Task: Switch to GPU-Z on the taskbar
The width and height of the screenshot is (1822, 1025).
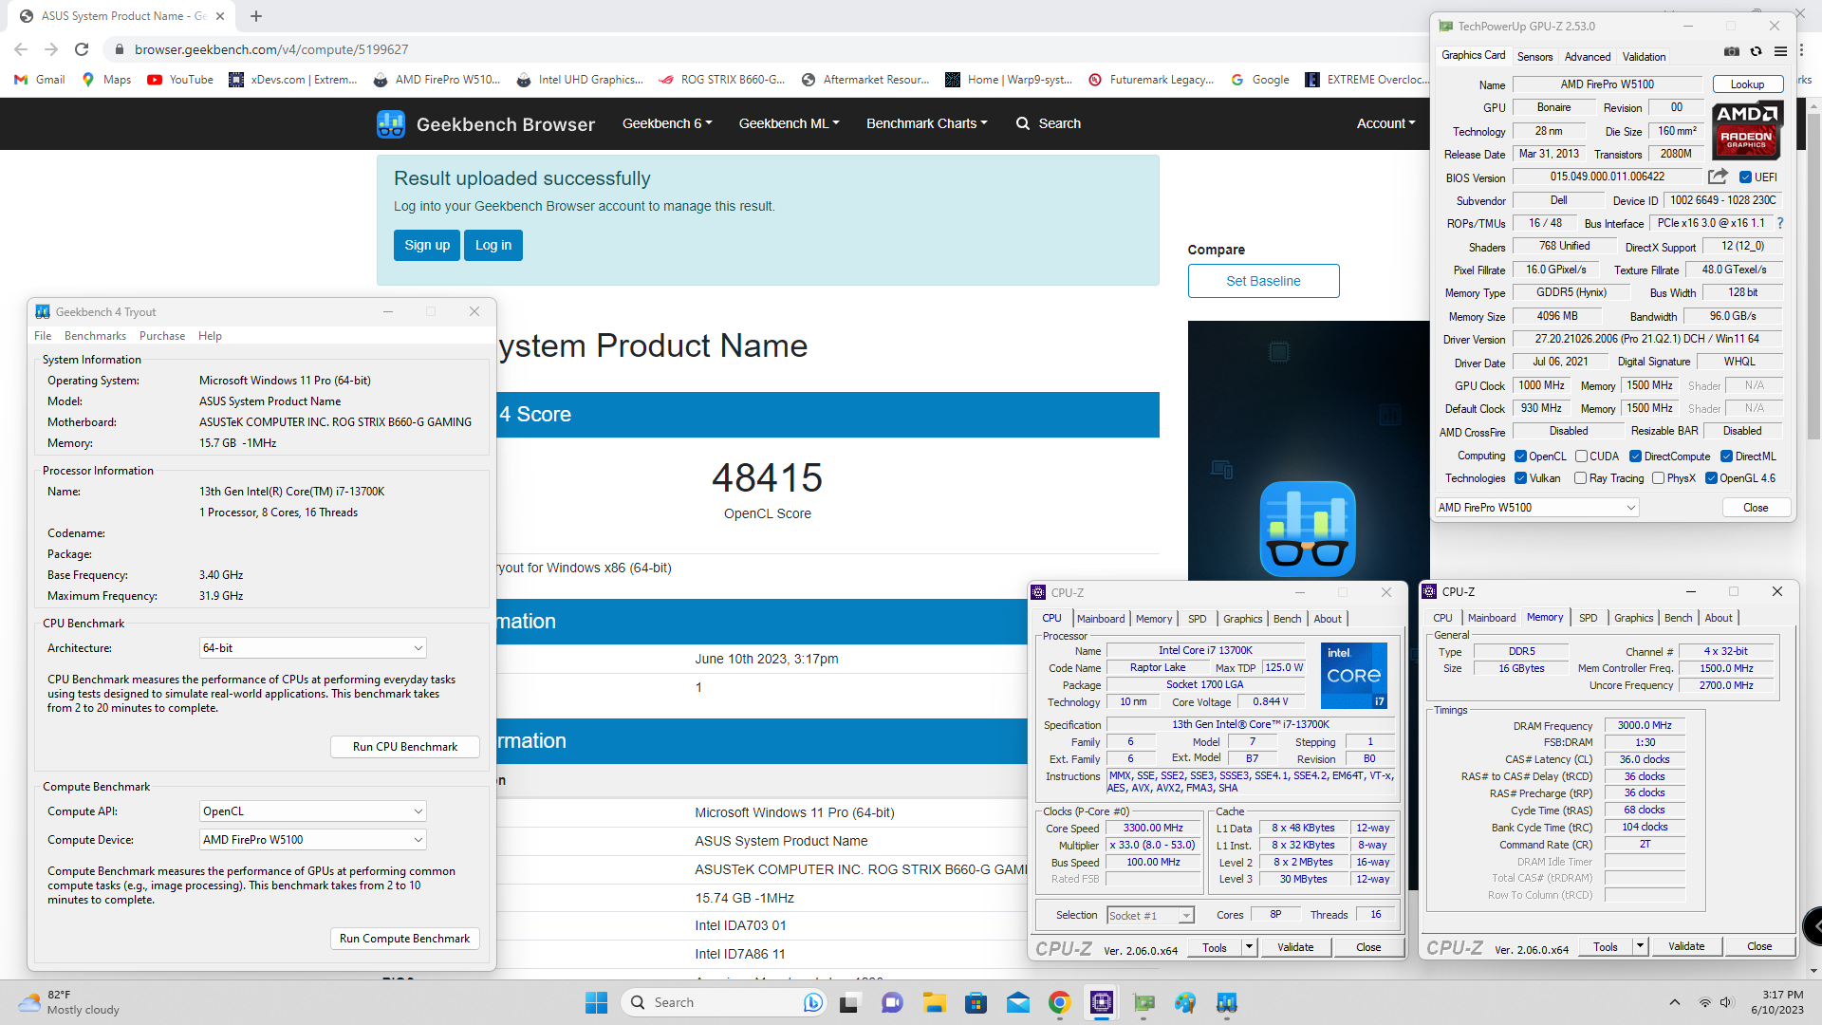Action: [1143, 1002]
